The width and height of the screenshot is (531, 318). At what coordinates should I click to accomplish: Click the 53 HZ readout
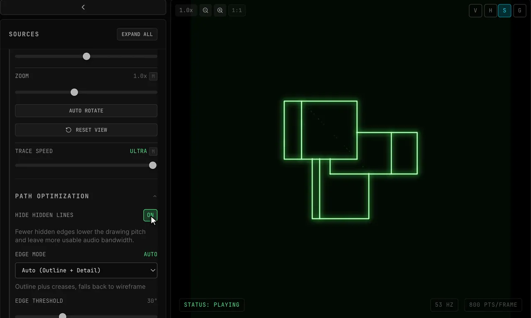[444, 305]
